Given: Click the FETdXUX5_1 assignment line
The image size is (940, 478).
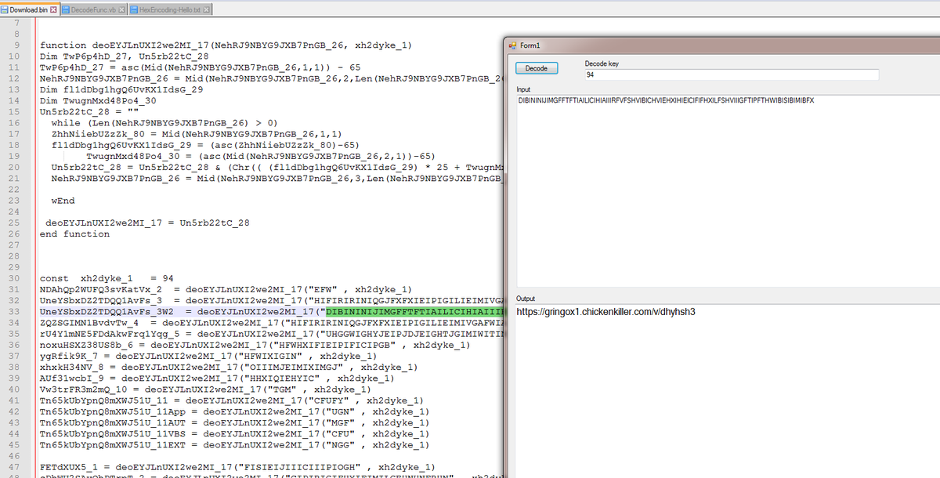Looking at the screenshot, I should [237, 466].
